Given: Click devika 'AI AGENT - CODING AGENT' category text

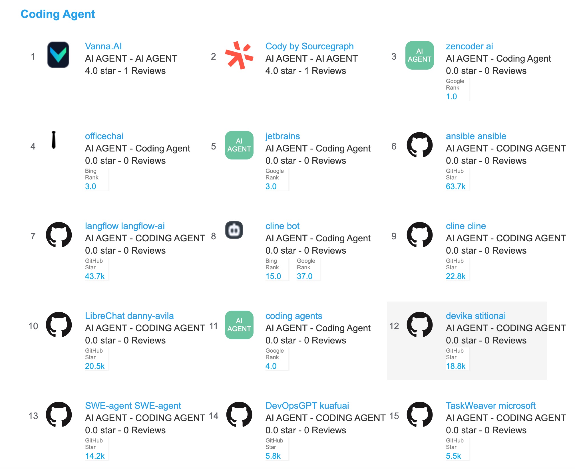Looking at the screenshot, I should click(x=506, y=328).
